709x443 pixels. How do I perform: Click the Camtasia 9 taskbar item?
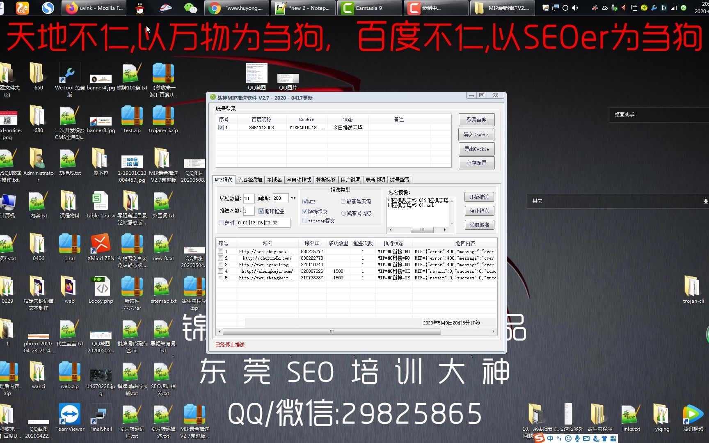pos(369,8)
